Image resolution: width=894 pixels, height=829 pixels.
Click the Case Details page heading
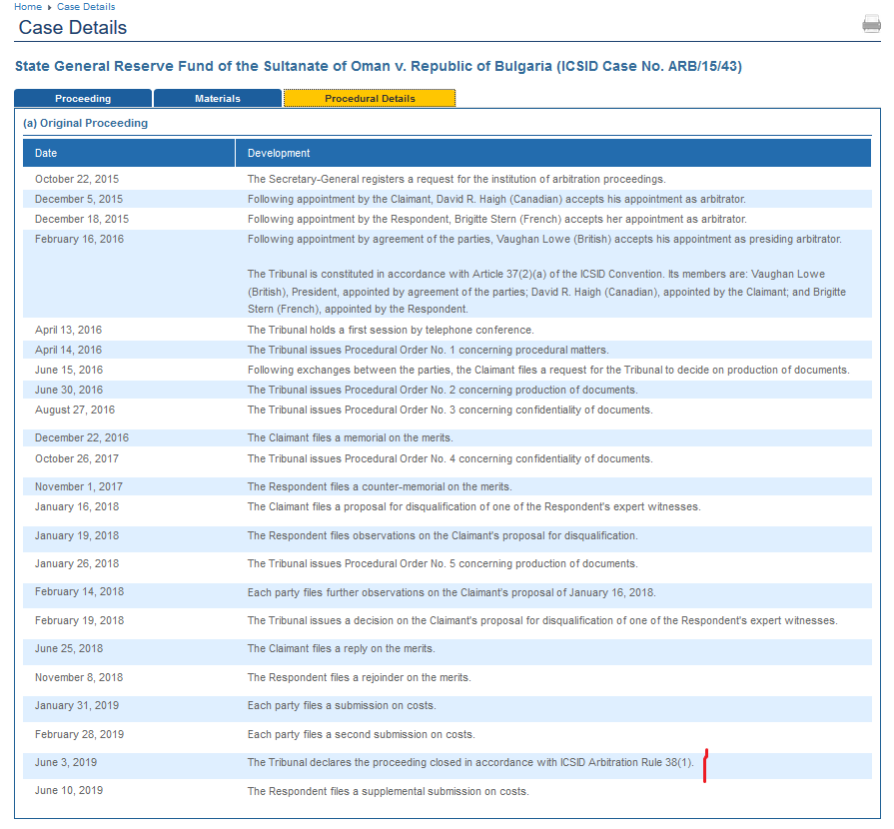tap(73, 28)
